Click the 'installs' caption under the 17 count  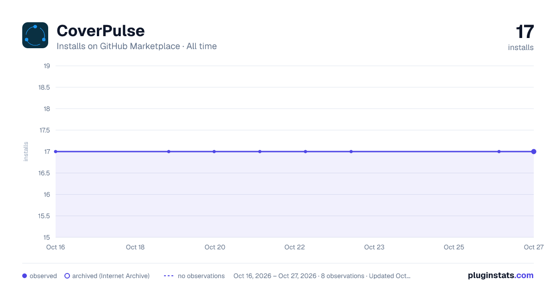click(x=521, y=47)
